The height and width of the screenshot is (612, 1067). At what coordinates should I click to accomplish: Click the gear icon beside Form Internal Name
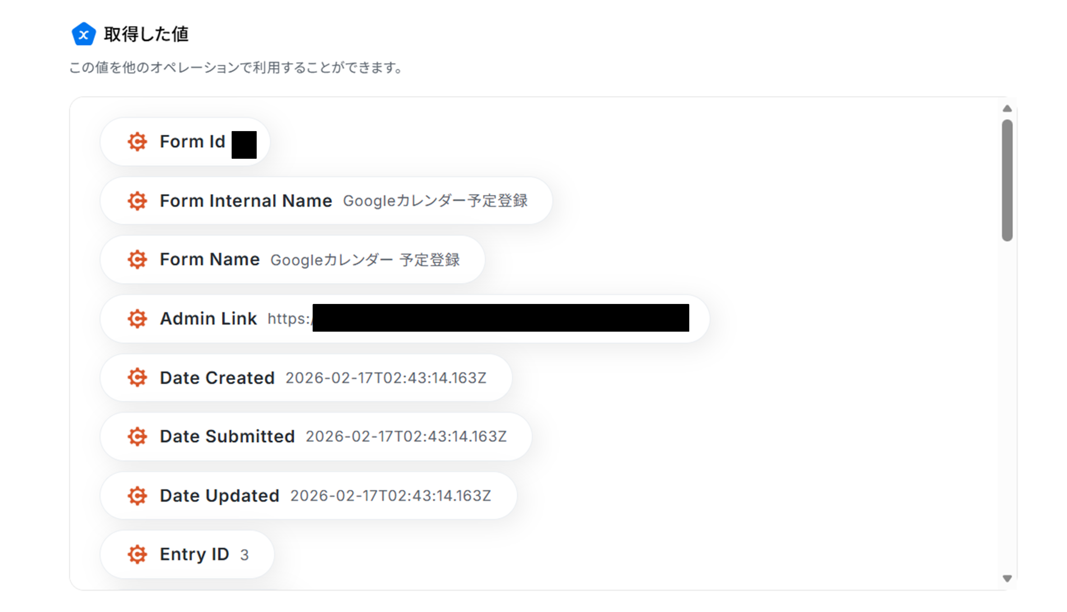click(x=137, y=201)
